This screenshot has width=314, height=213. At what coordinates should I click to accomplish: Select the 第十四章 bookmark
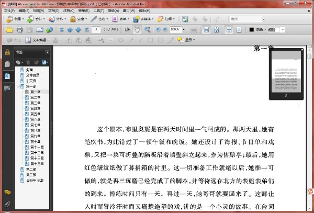37,164
